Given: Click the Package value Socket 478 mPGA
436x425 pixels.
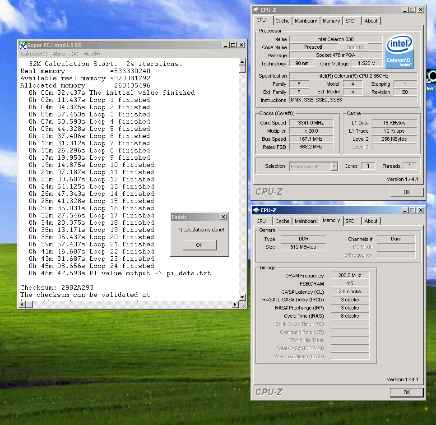Looking at the screenshot, I should (x=336, y=55).
